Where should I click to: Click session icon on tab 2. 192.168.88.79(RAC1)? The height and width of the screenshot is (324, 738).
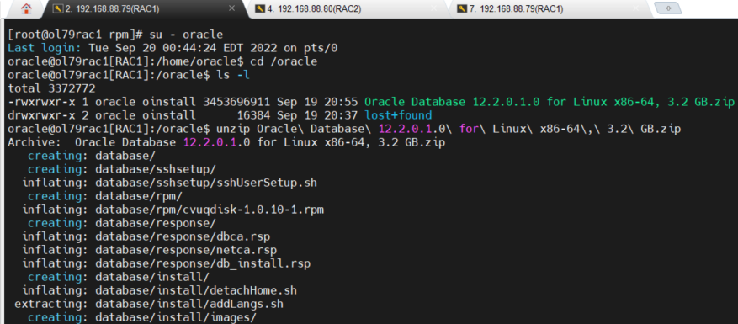click(x=59, y=8)
